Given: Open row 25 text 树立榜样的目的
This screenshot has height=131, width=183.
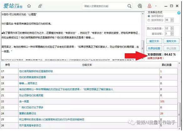Looking at the screenshot, I should 52,119.
